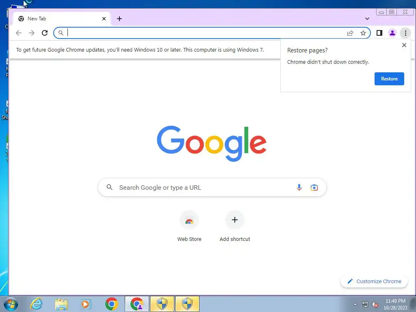This screenshot has height=312, width=416.
Task: Click the browser forward arrow
Action: coord(32,33)
